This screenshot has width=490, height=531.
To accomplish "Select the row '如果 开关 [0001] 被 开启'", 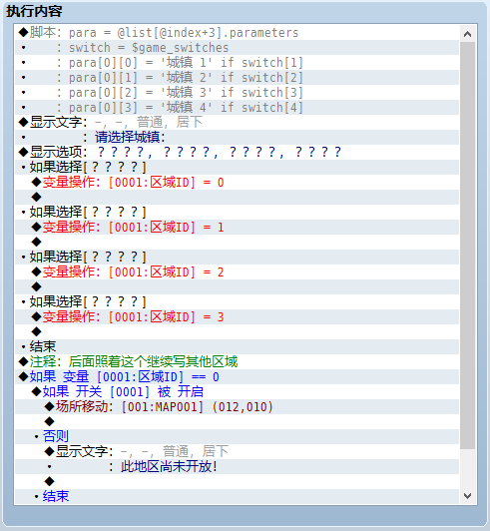I will (x=238, y=392).
